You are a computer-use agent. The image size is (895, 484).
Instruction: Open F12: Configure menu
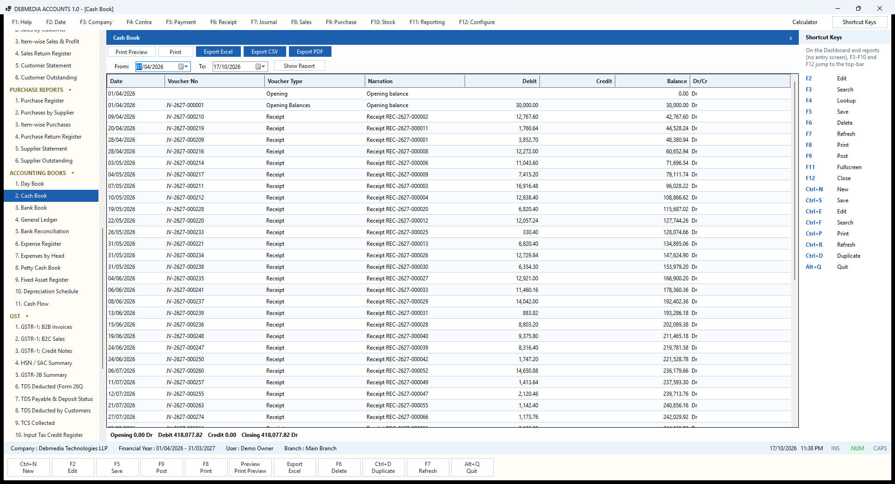pyautogui.click(x=477, y=22)
